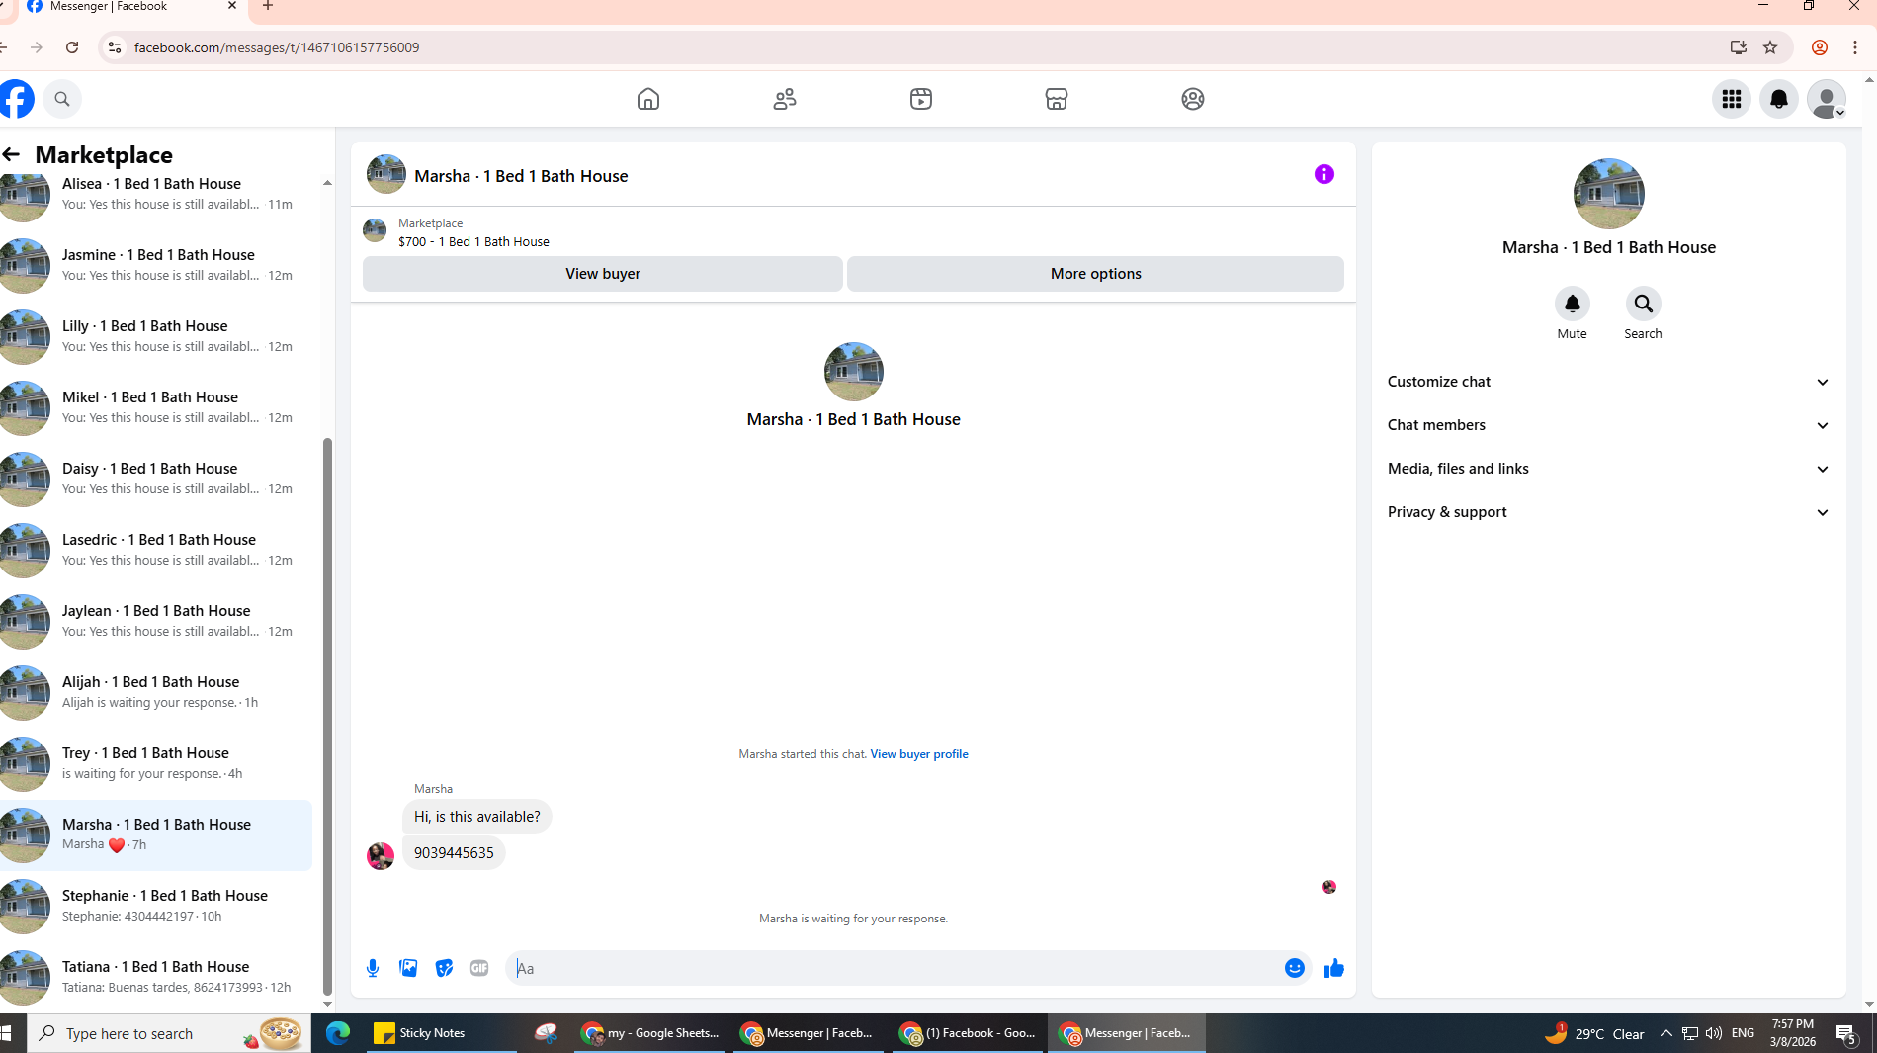The width and height of the screenshot is (1877, 1053).
Task: Send a thumbs-up like
Action: pyautogui.click(x=1333, y=968)
